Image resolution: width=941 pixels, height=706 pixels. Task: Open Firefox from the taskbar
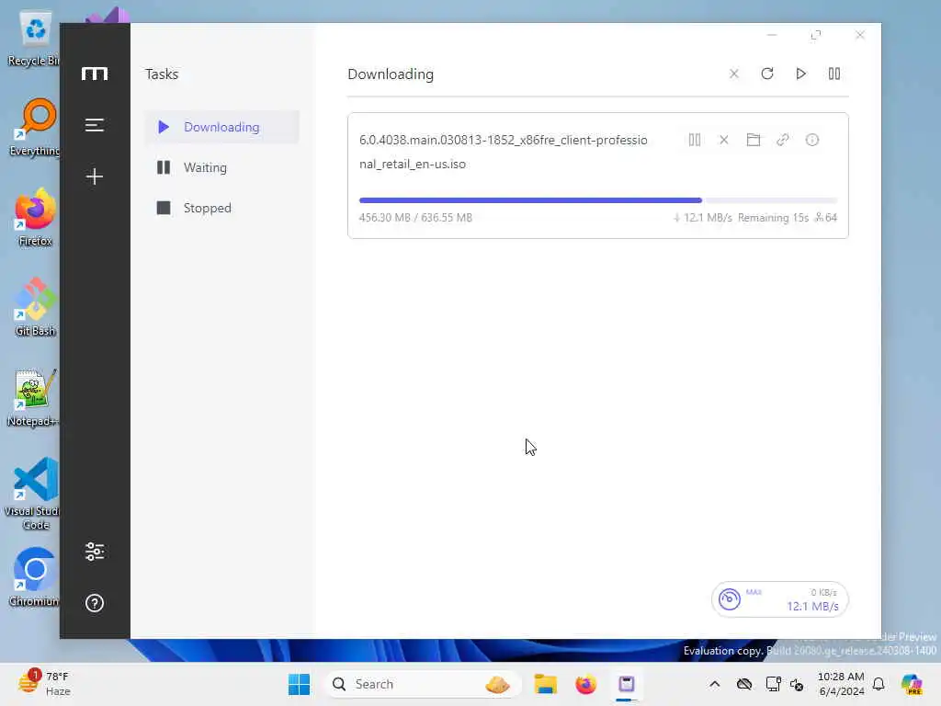tap(585, 684)
